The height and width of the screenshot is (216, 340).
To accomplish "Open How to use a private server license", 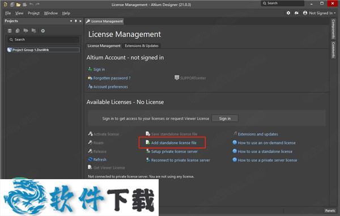I will coord(267,160).
